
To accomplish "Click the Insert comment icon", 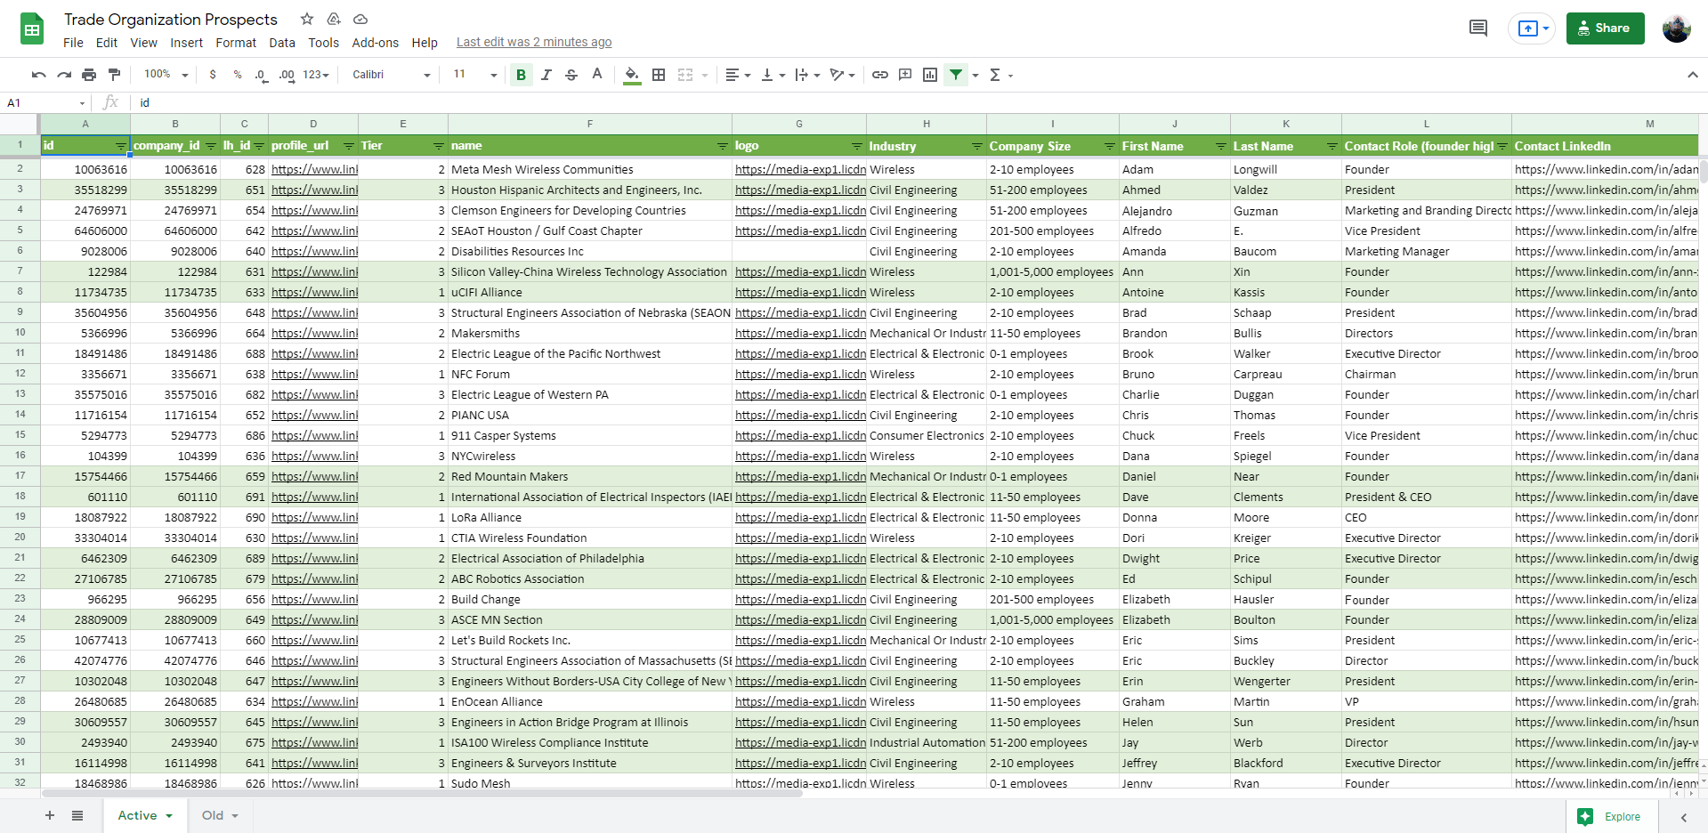I will point(905,75).
